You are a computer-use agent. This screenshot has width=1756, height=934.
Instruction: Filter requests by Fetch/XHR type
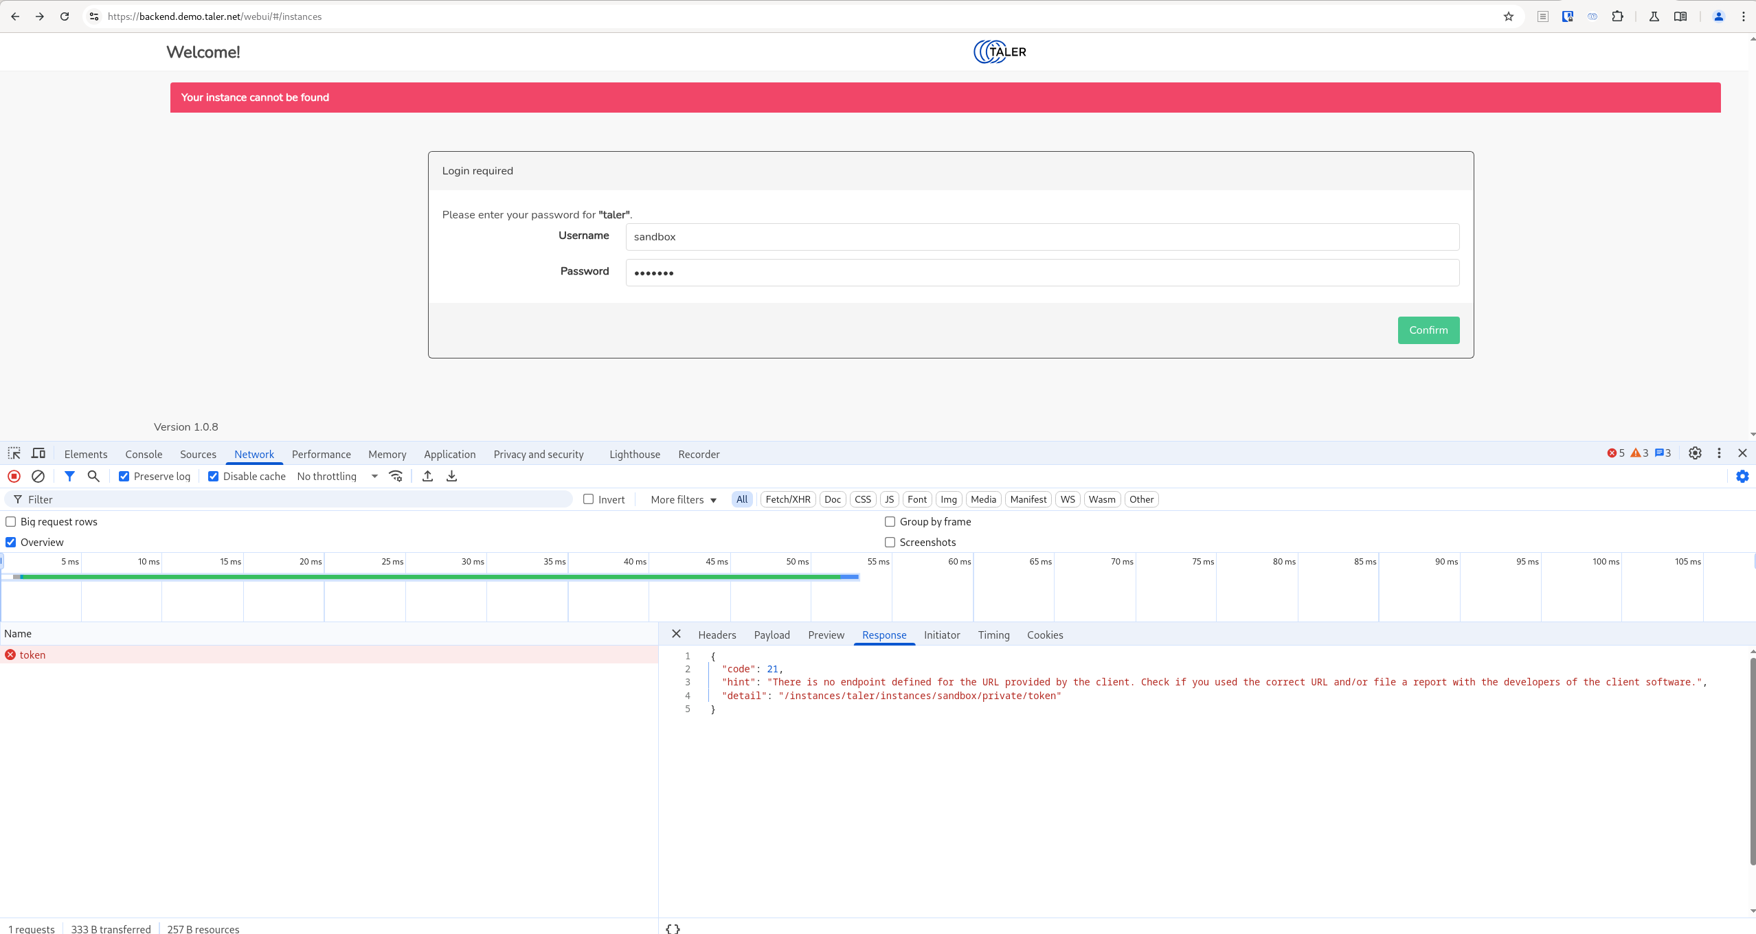(787, 499)
